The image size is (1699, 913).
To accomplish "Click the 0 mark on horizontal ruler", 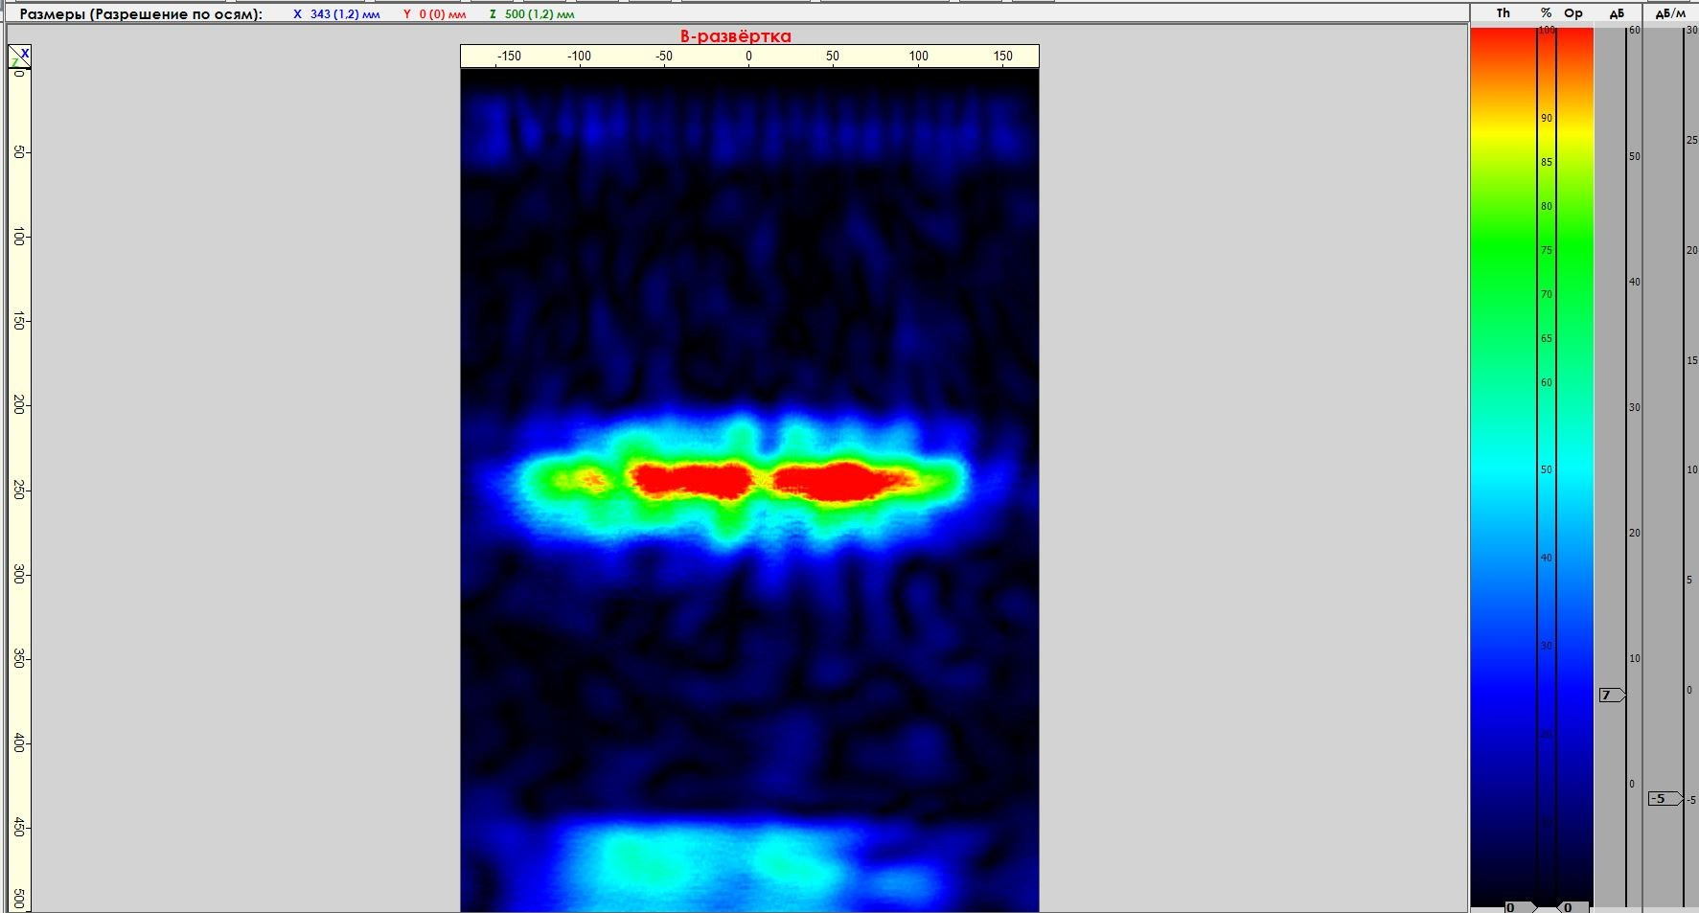I will pos(748,56).
